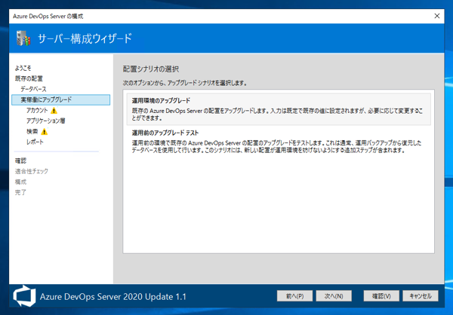Select the 完了 step in sidebar
453x315 pixels.
tap(20, 192)
